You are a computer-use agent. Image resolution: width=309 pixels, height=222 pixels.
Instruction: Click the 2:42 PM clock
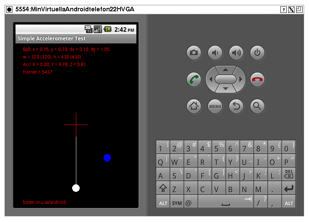124,29
